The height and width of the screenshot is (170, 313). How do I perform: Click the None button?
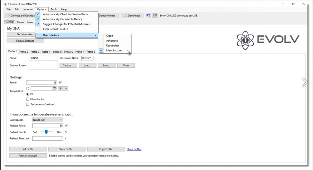[x=126, y=66]
